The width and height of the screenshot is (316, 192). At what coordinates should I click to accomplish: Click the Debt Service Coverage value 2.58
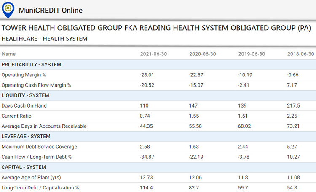[145, 147]
